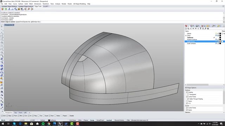Toggle the Near osnap checkbox
Viewport: 225px width, 126px height.
(7, 116)
